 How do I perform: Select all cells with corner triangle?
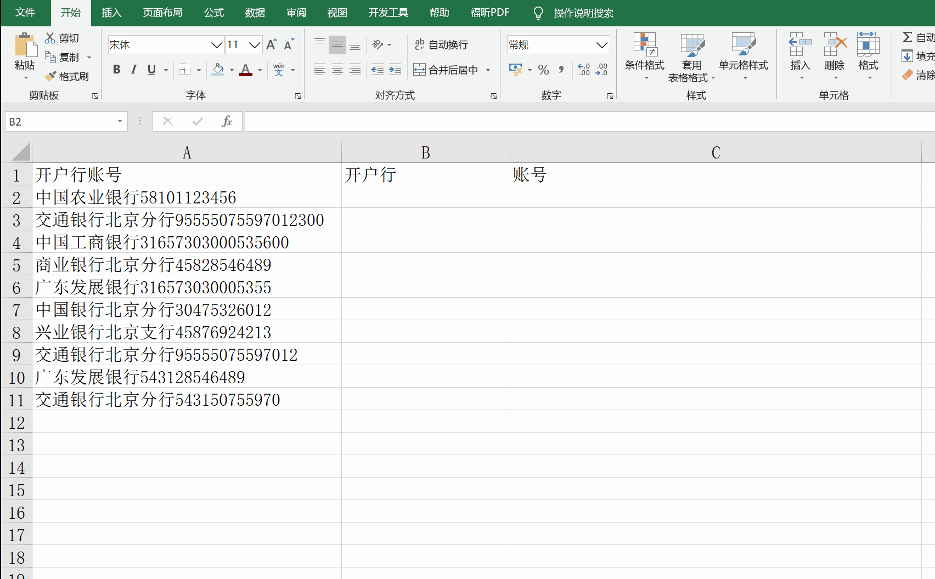21,151
